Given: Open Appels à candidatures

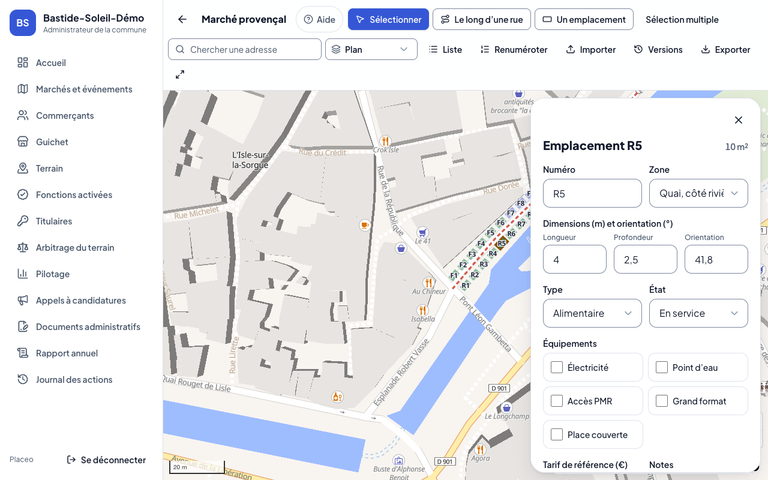Looking at the screenshot, I should coord(81,300).
